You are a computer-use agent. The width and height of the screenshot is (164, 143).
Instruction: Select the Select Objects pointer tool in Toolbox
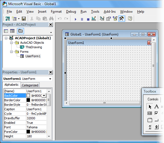(x=150, y=107)
